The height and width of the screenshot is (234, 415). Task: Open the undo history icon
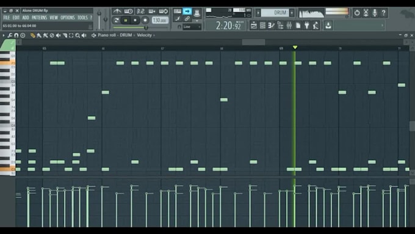[x=357, y=12]
